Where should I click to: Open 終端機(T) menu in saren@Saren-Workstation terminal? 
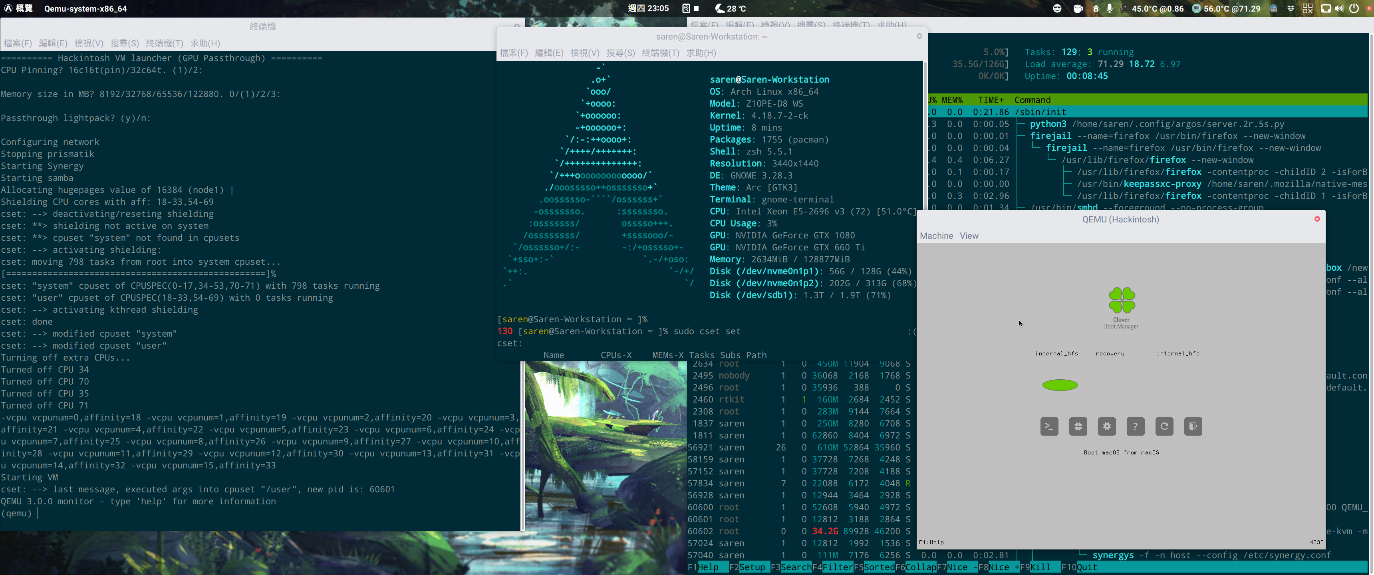tap(660, 53)
